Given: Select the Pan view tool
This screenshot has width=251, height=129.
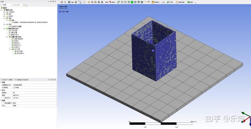Looking at the screenshot, I should [x=89, y=2].
